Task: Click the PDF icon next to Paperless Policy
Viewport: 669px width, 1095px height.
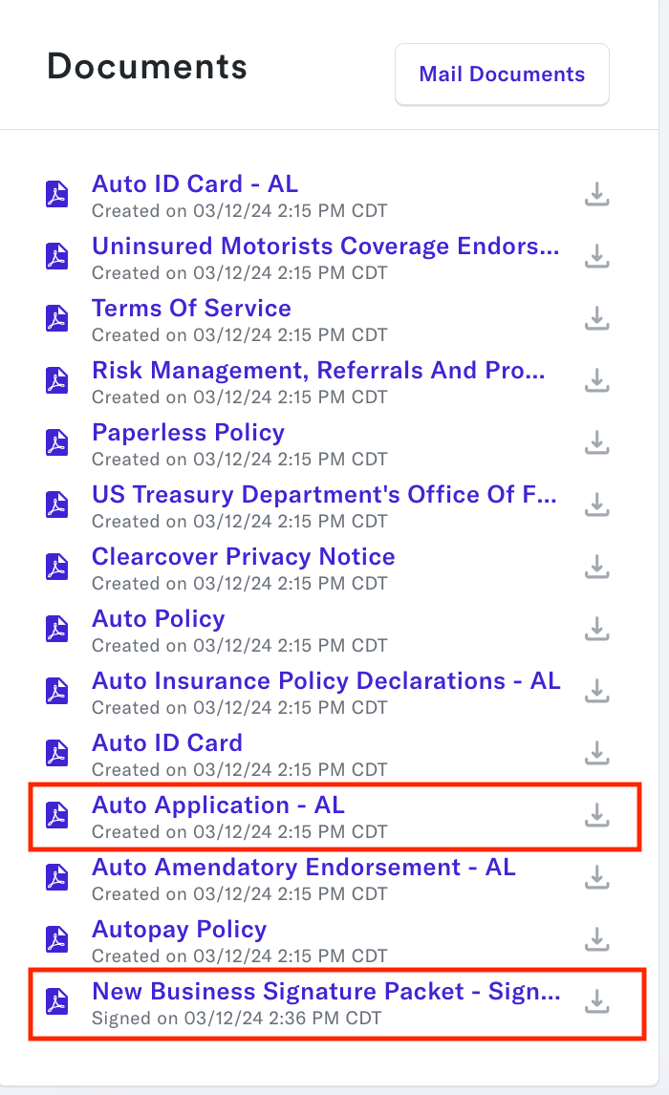Action: 56,442
